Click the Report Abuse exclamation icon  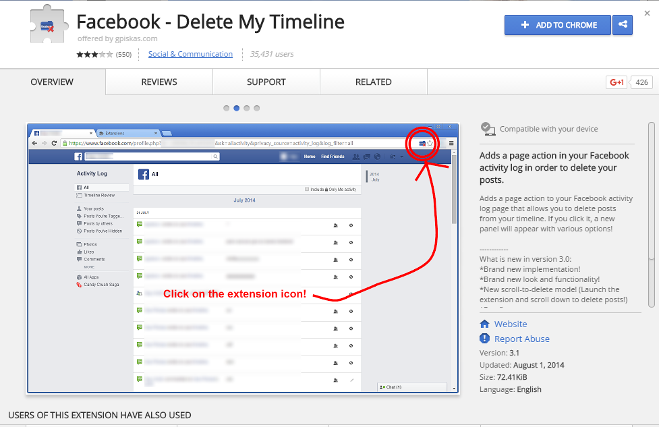(484, 339)
